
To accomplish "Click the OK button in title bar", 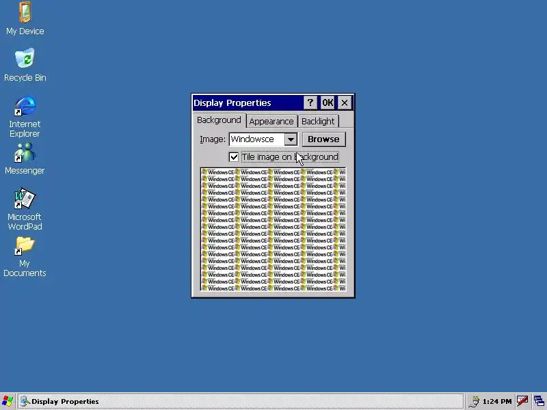I will click(328, 102).
